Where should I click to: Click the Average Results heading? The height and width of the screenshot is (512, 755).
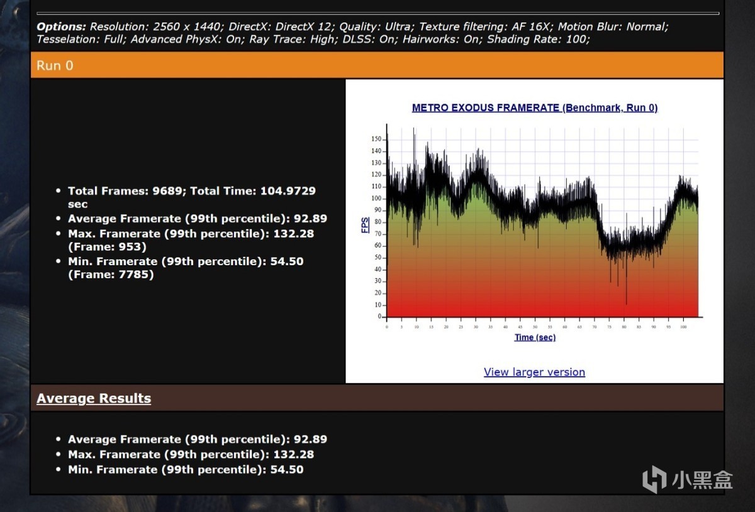pos(94,398)
